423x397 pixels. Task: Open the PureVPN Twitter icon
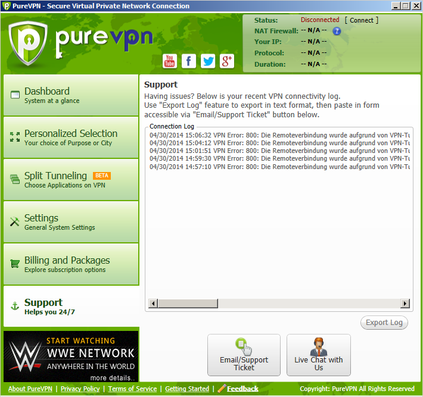point(208,61)
